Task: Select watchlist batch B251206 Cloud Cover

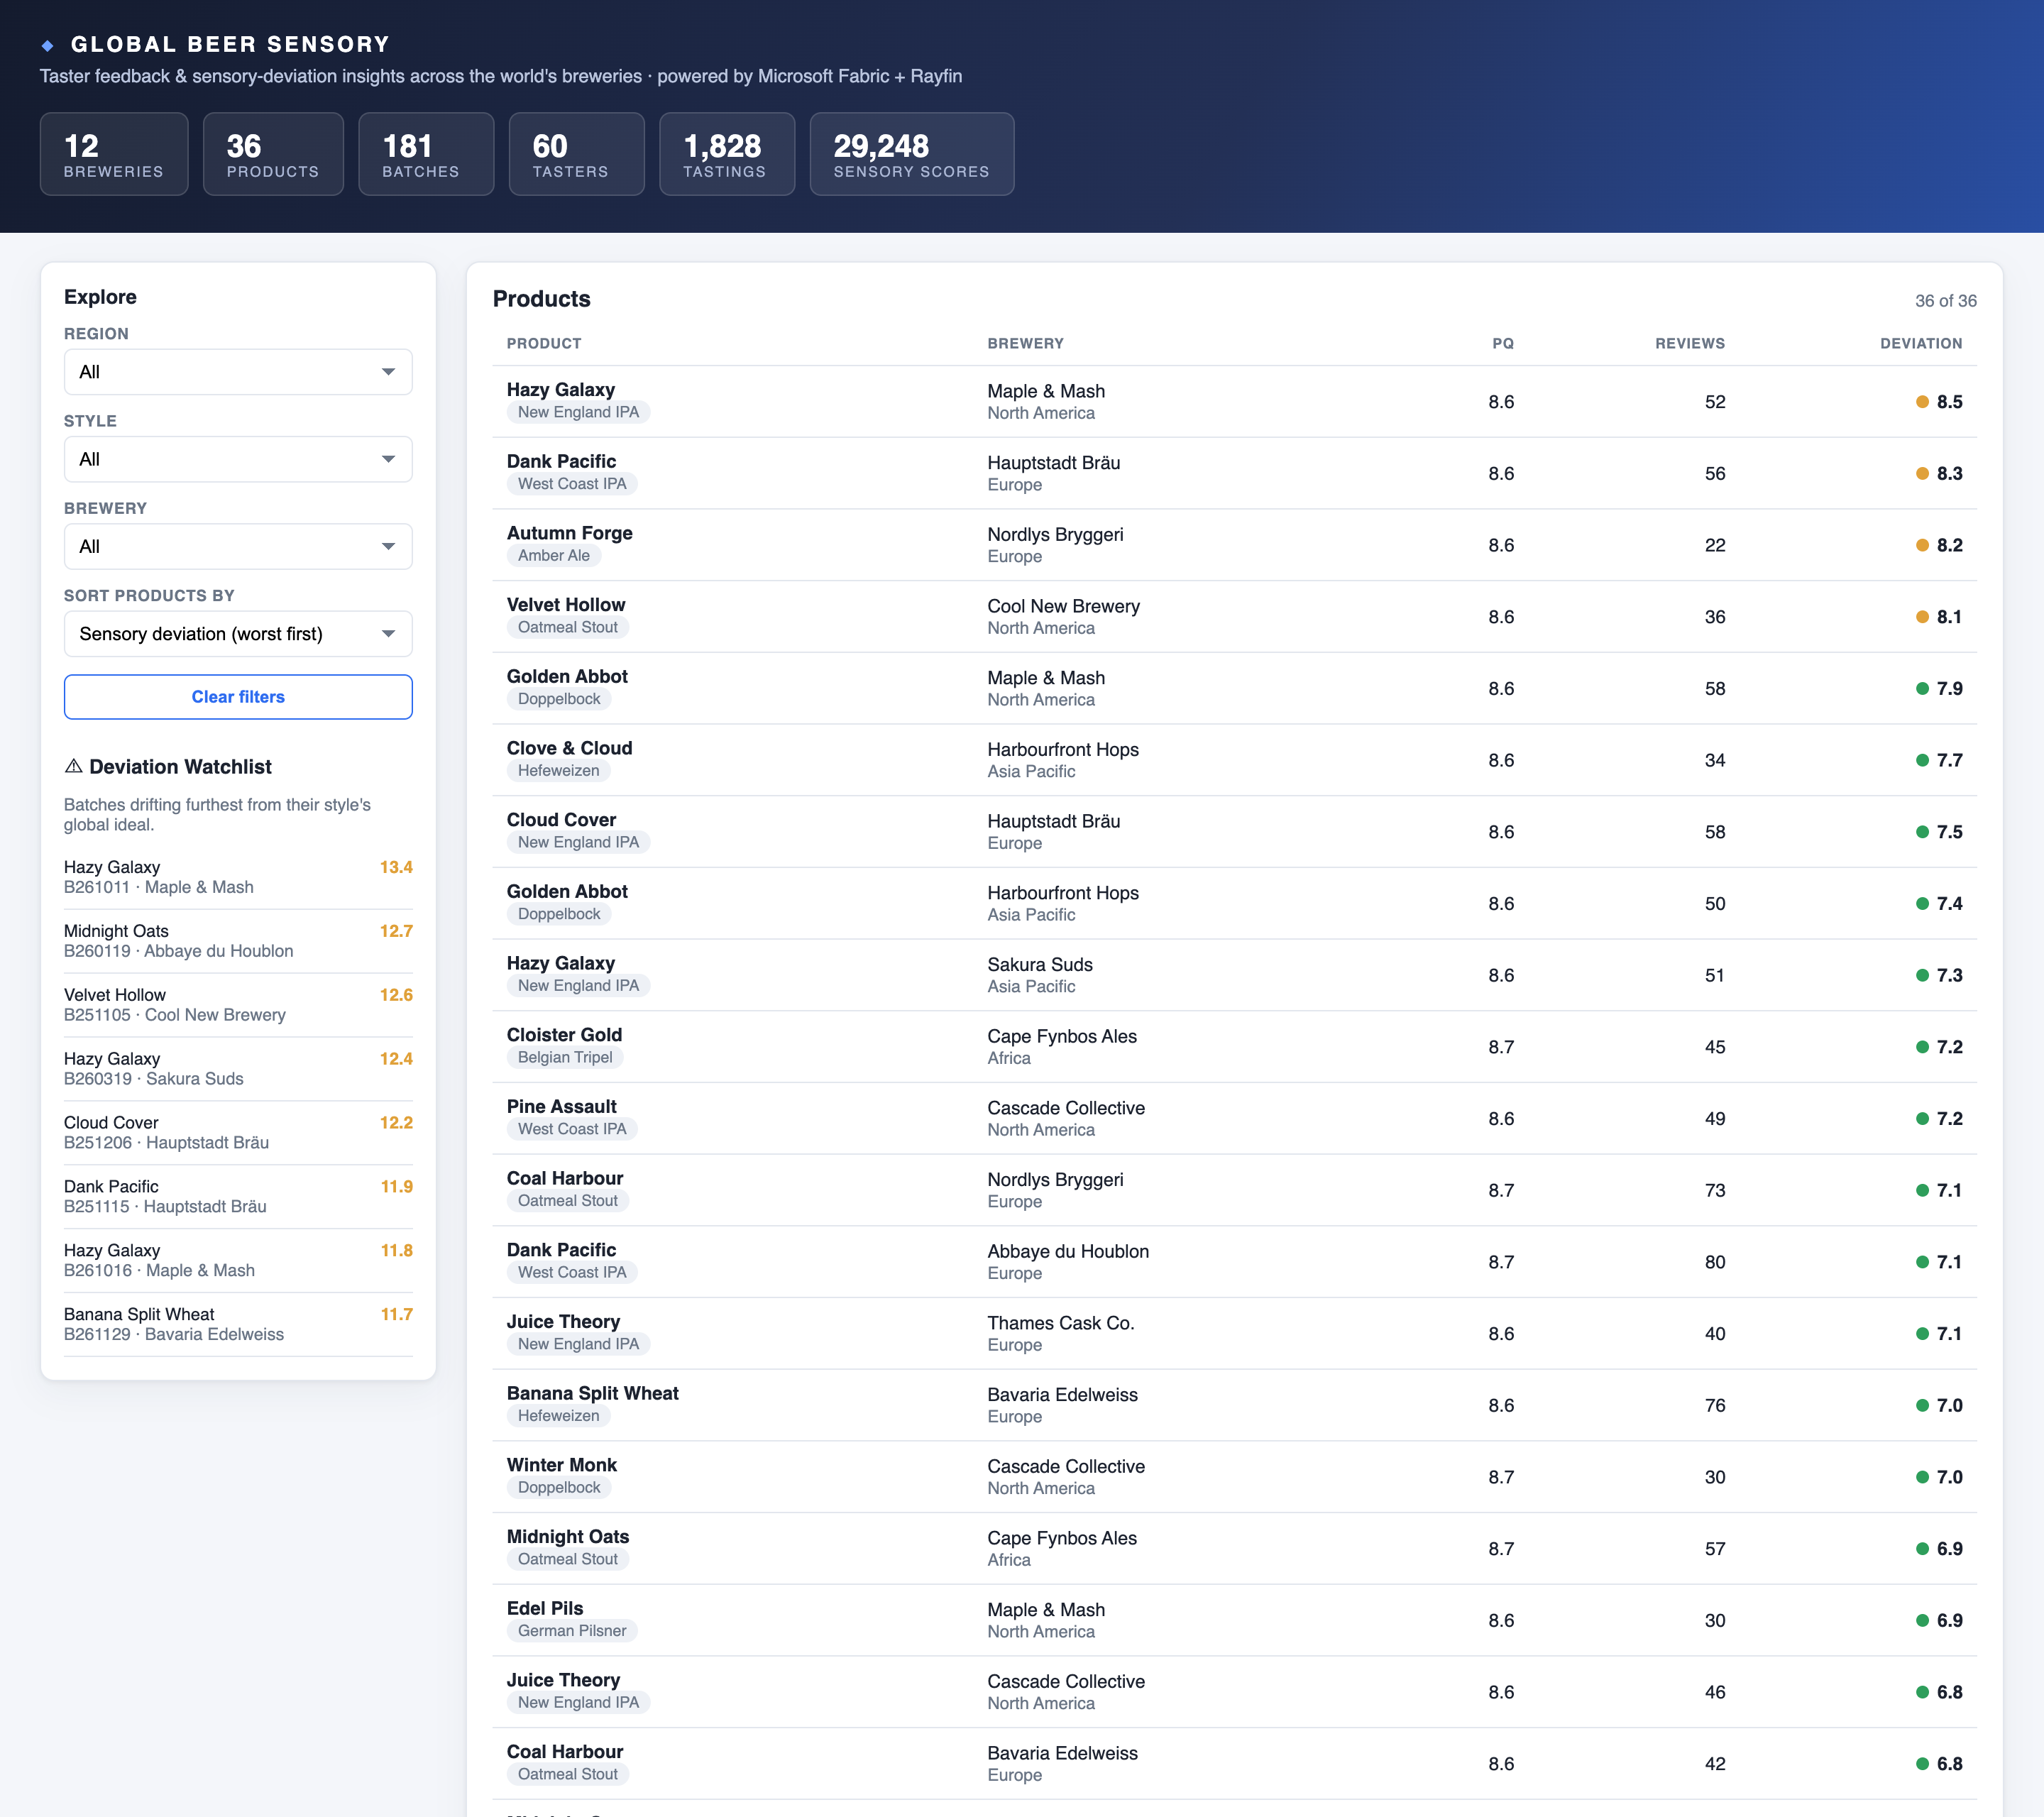Action: [238, 1133]
